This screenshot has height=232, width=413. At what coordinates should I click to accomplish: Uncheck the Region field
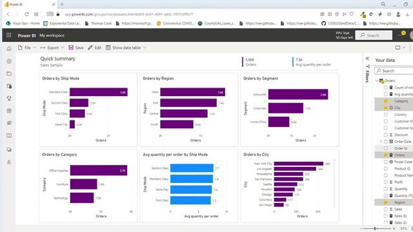pos(386,202)
